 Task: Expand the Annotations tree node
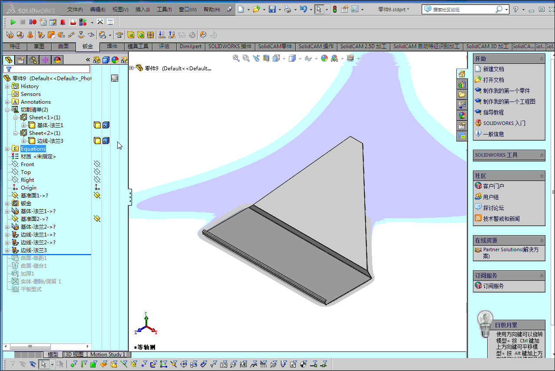coord(7,102)
